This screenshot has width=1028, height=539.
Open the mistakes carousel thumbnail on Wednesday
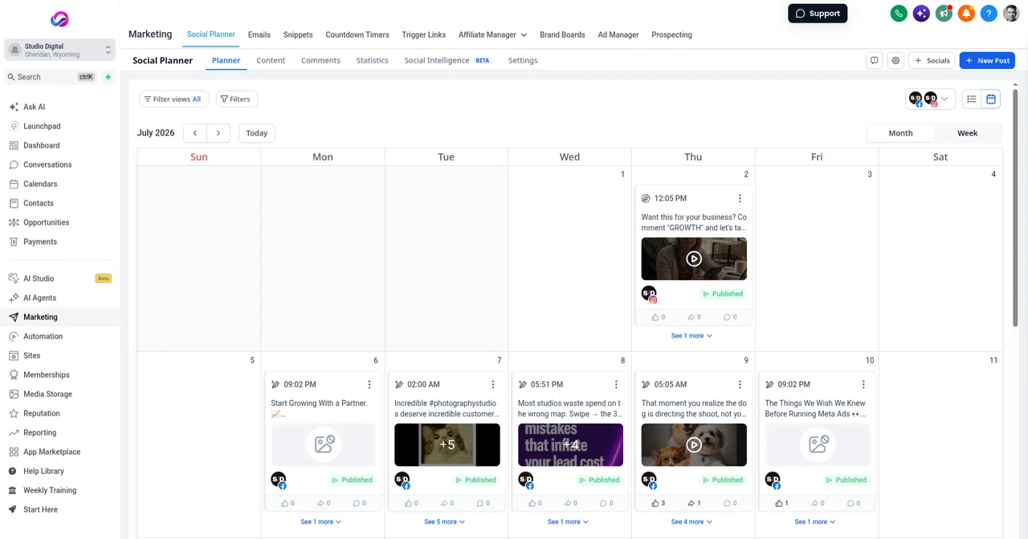[570, 444]
